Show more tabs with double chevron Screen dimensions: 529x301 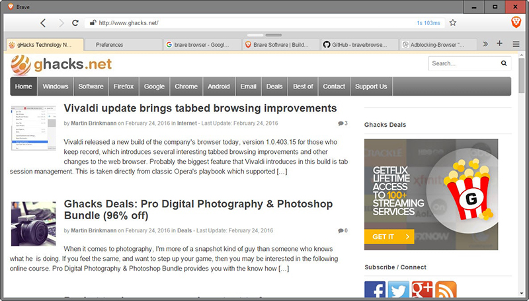click(x=485, y=44)
